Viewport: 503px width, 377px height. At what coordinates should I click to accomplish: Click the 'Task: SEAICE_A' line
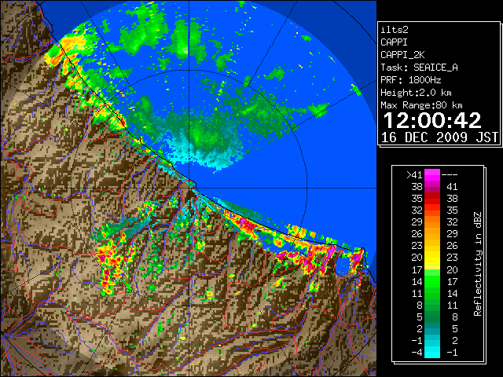tap(419, 68)
